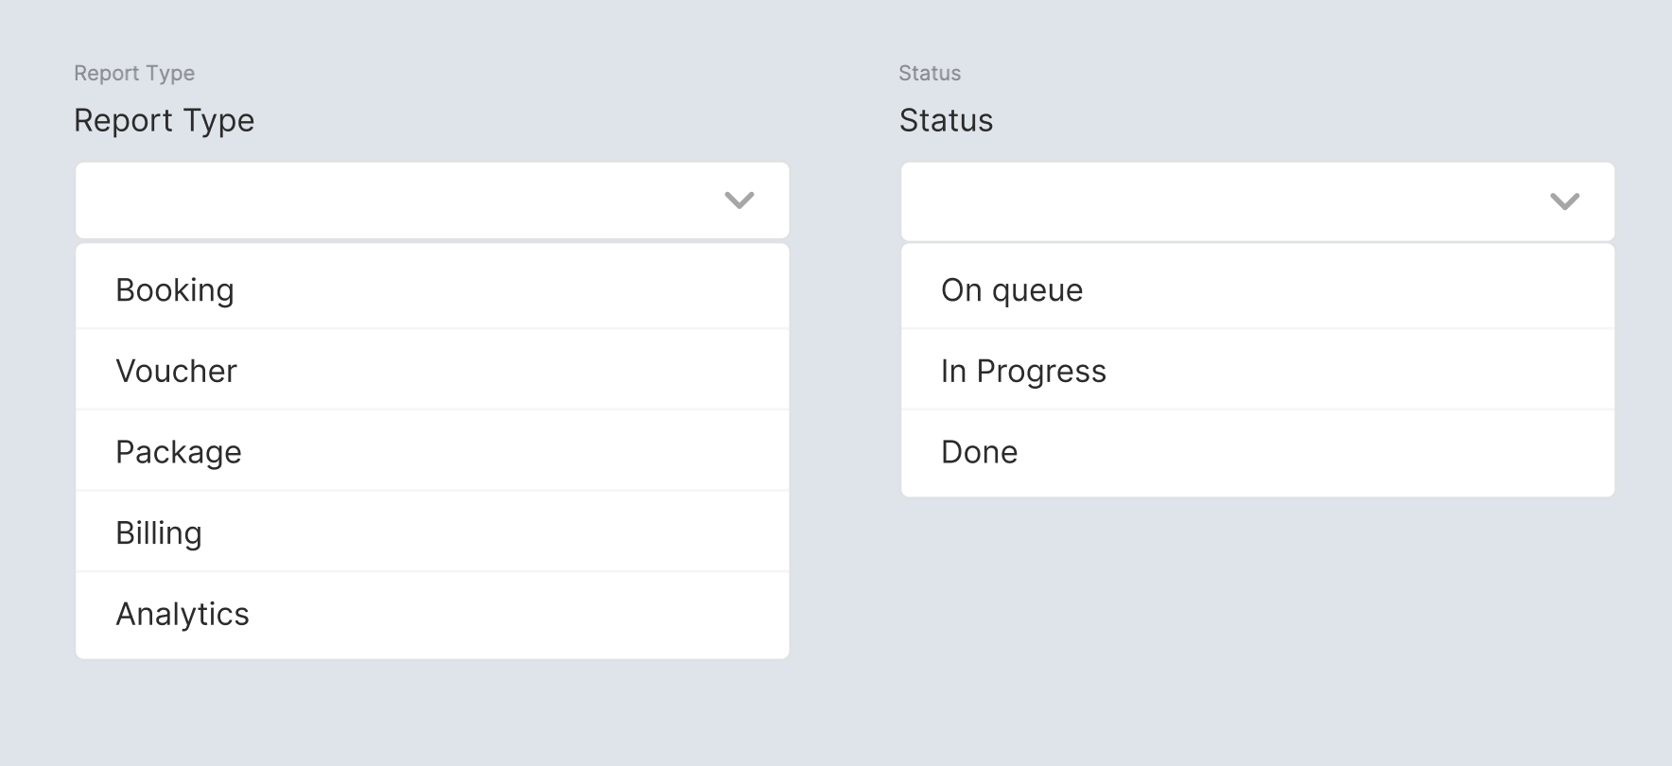Screen dimensions: 1672x766
Task: Open the empty Status select field
Action: click(x=1220, y=201)
